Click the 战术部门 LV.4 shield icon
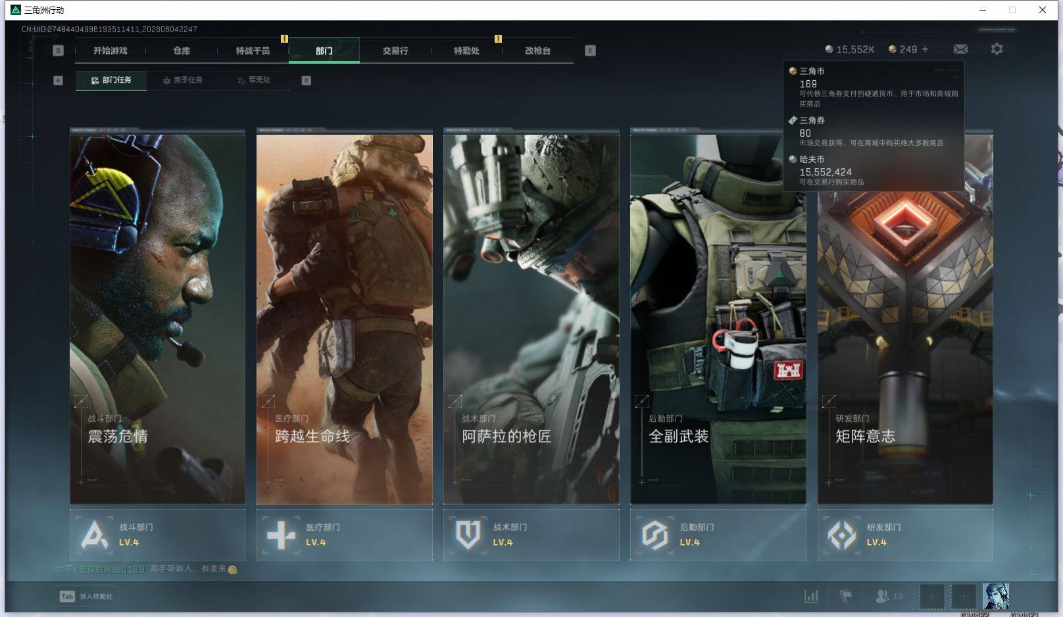Screen dimensions: 1063x617 click(x=468, y=535)
